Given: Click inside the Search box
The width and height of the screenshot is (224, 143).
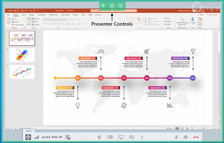Looking at the screenshot, I should (x=114, y=11).
